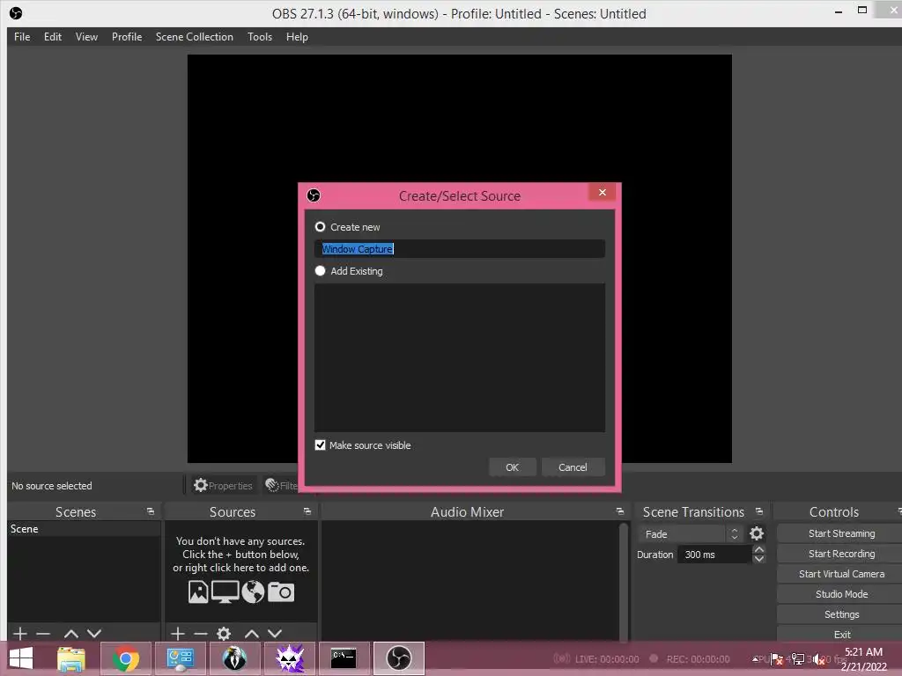Click the browser globe icon in Sources
This screenshot has width=902, height=676.
click(253, 591)
